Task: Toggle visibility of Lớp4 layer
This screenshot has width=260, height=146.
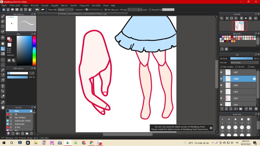Action: (x=221, y=92)
